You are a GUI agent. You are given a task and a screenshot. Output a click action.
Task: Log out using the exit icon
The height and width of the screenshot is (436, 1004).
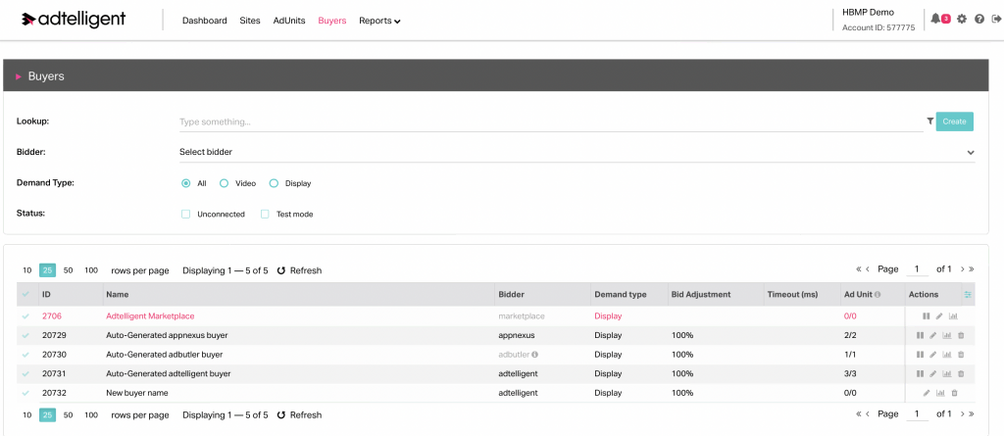coord(996,20)
